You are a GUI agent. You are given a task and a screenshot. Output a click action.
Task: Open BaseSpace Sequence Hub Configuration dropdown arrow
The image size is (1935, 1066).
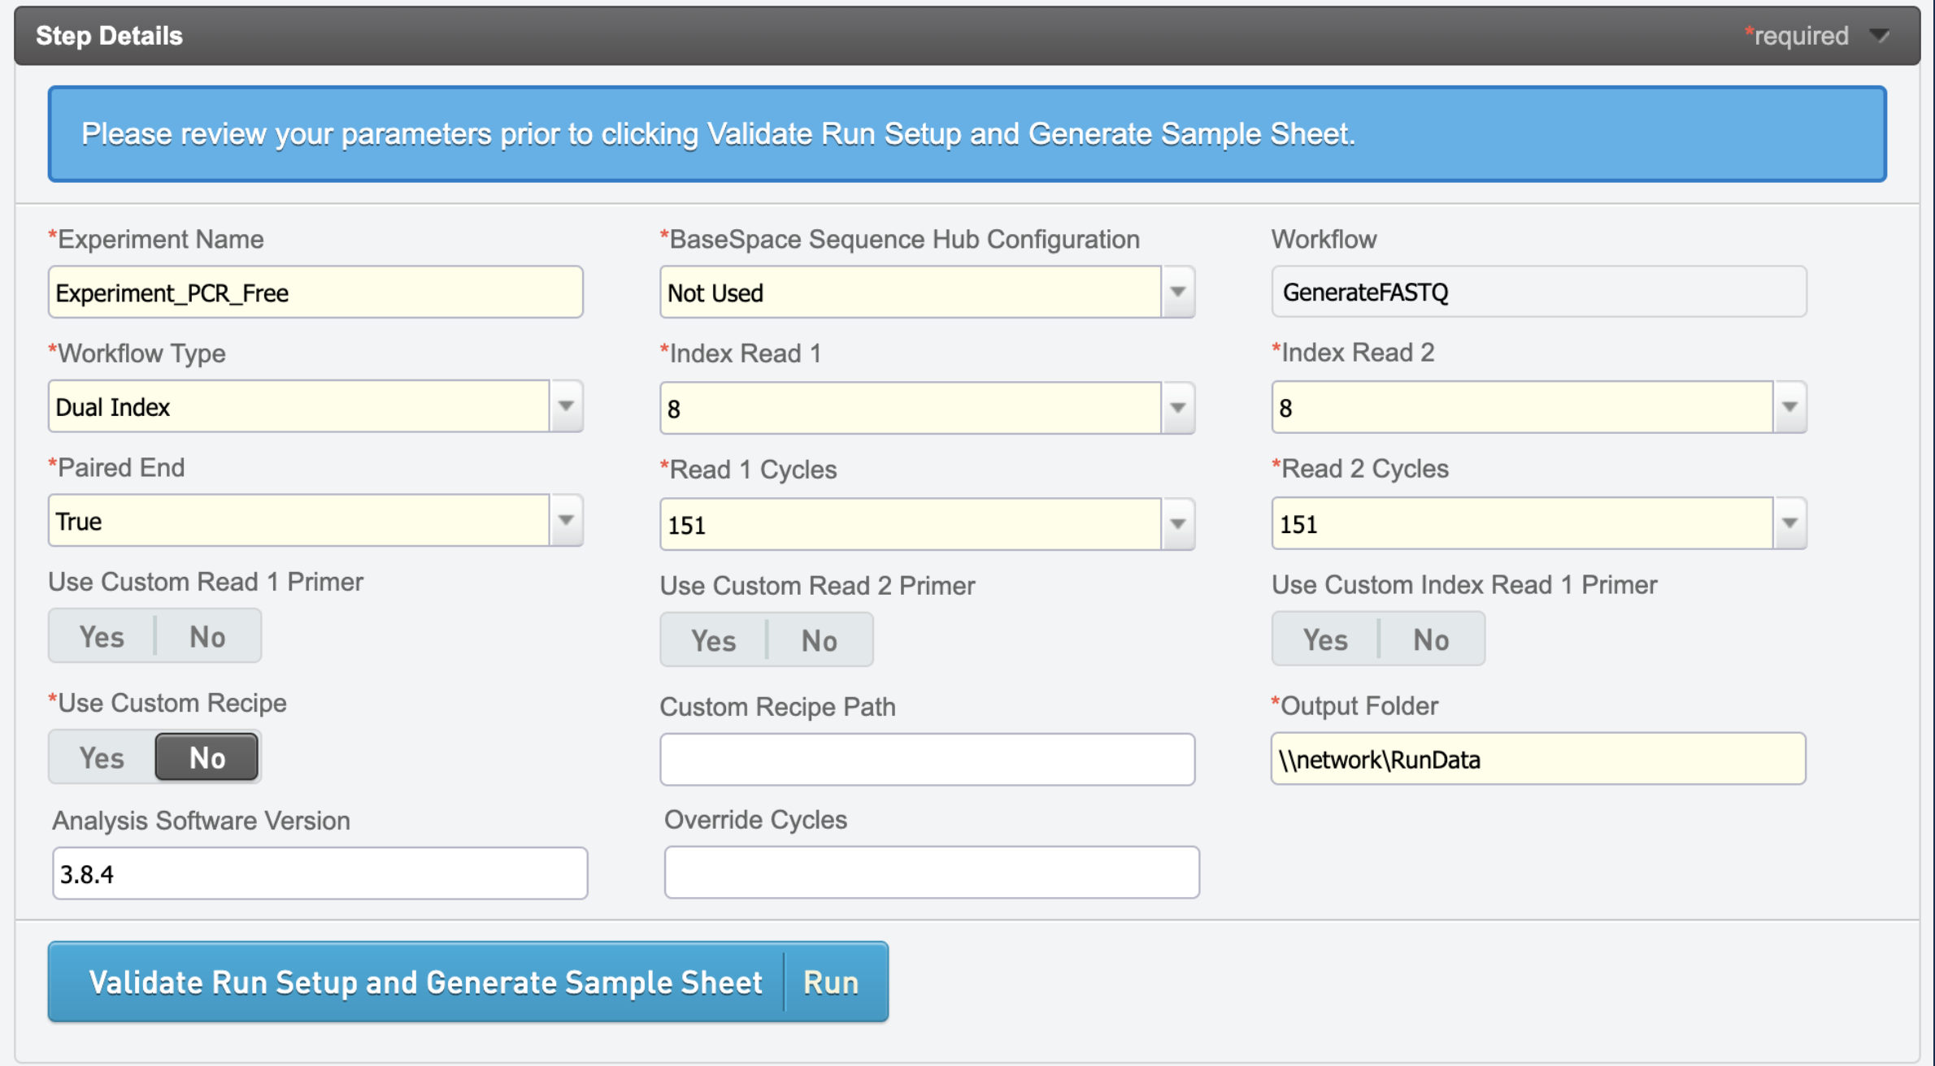1177,292
